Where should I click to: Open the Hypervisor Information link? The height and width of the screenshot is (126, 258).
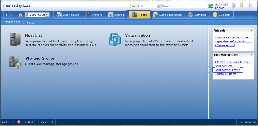tap(233, 41)
